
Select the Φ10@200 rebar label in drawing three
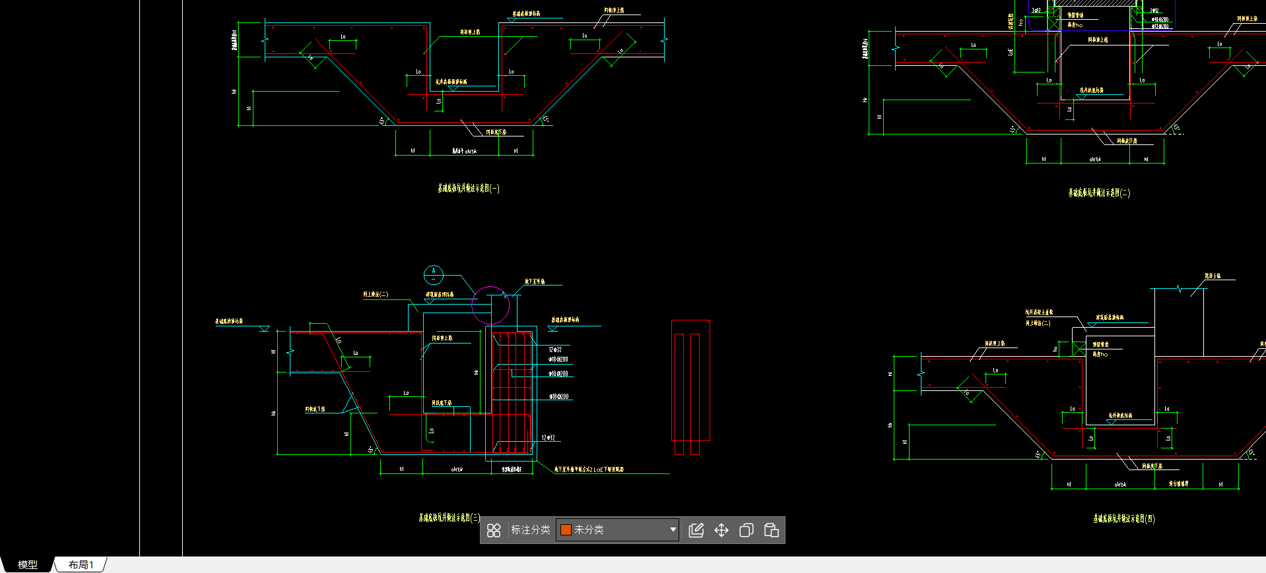[x=558, y=374]
